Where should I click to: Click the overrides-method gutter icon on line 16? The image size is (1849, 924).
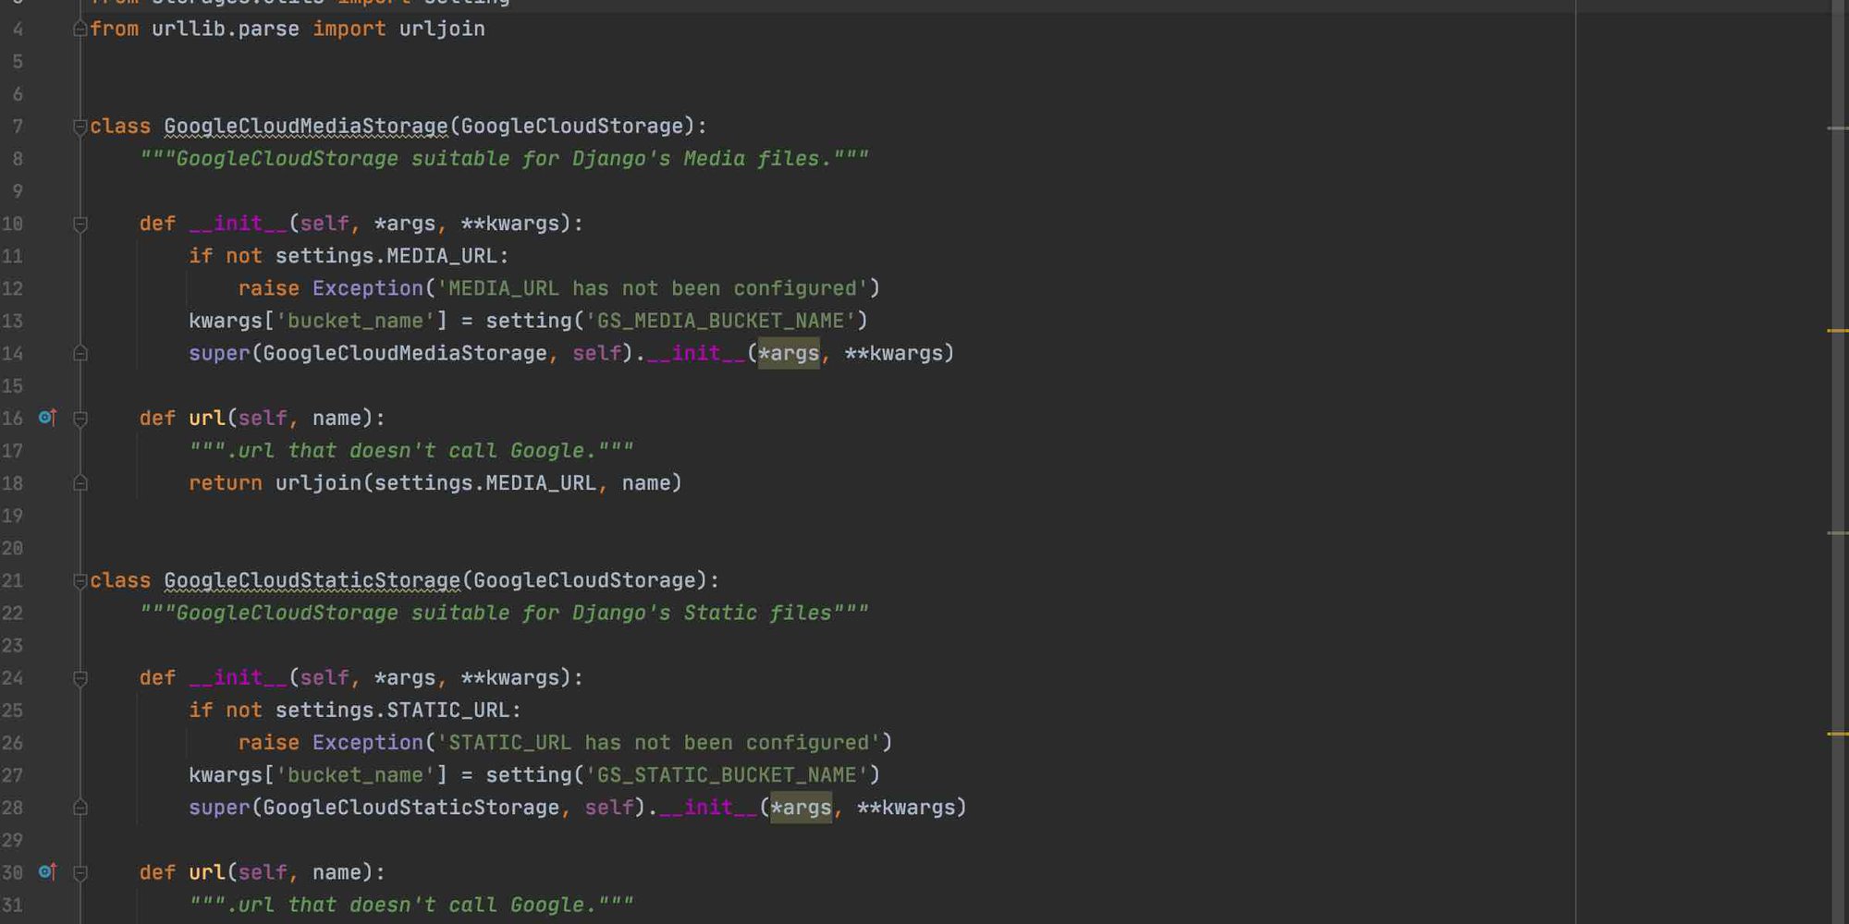[47, 418]
